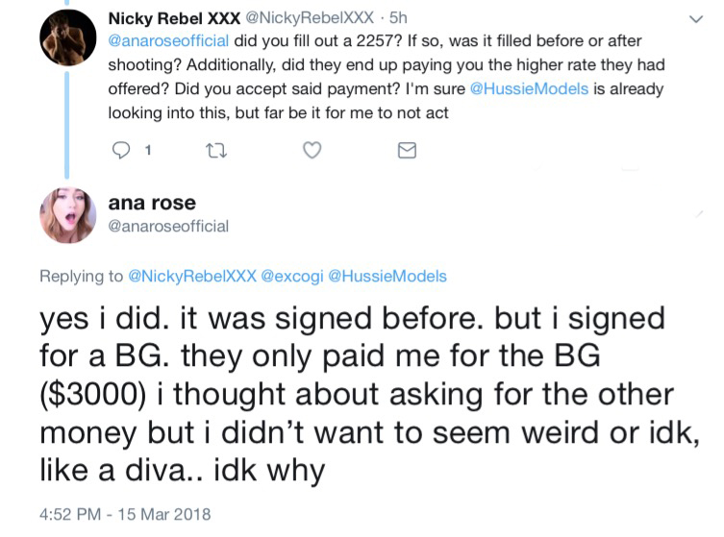Click ana rose display name
724x537 pixels.
(152, 203)
